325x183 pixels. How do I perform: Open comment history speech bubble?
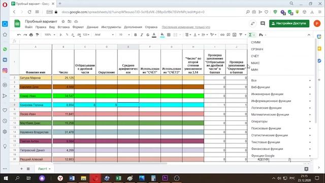click(x=263, y=23)
